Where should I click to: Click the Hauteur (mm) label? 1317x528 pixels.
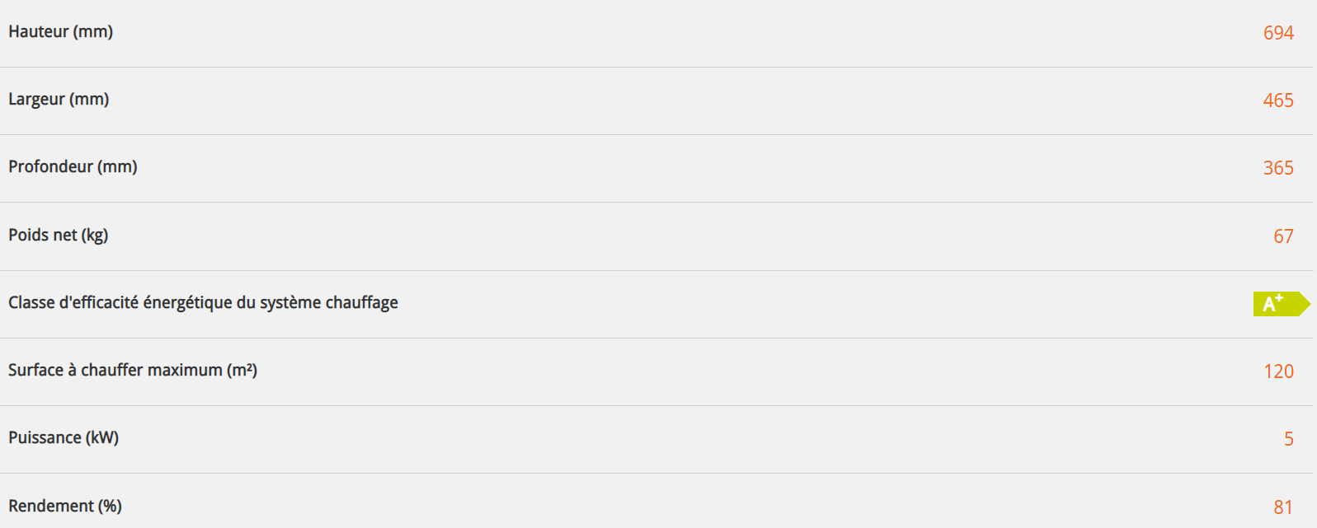point(60,32)
